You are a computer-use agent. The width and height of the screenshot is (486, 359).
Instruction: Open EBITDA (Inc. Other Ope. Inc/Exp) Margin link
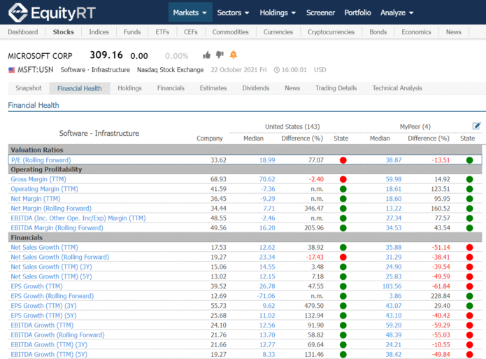(78, 218)
